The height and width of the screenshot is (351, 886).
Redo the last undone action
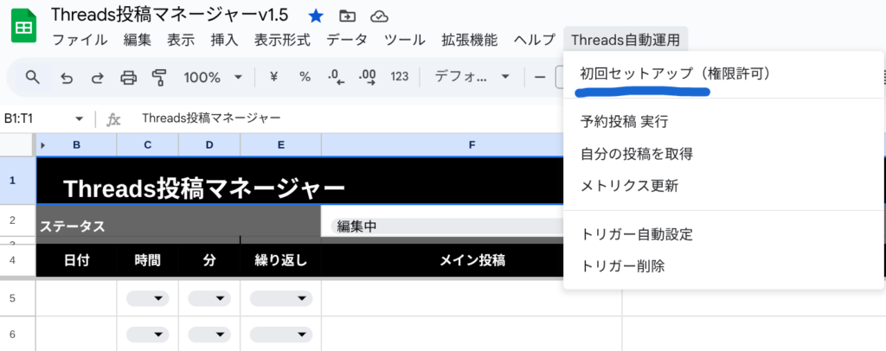(x=96, y=77)
